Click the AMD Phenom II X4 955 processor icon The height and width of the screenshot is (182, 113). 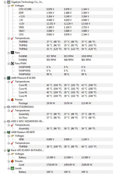point(8,78)
